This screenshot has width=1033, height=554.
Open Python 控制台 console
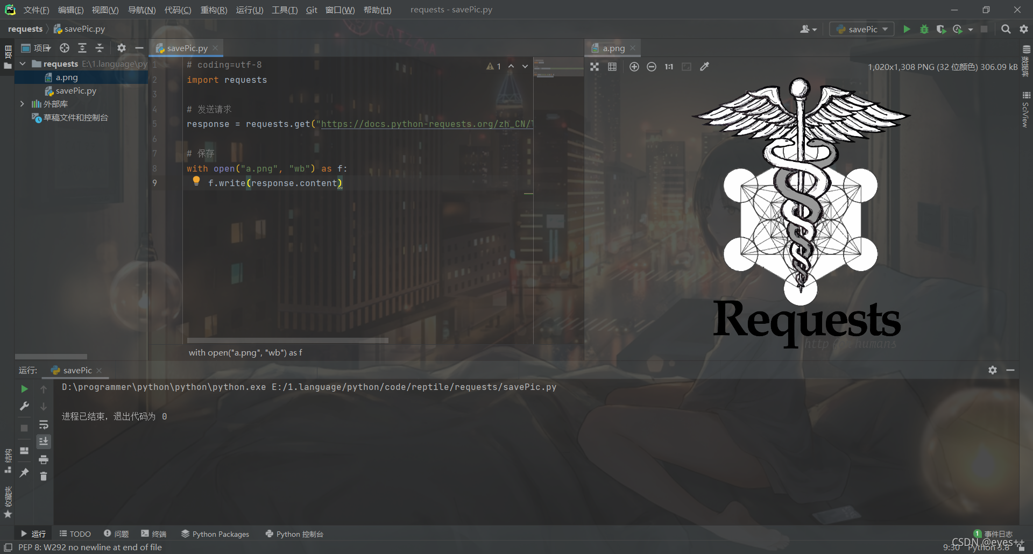[294, 534]
